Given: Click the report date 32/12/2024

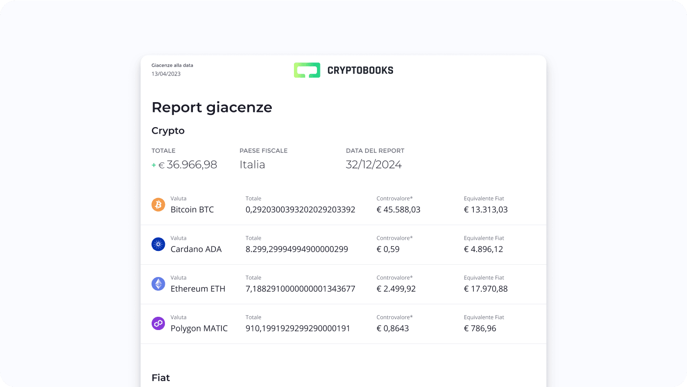Looking at the screenshot, I should pos(373,165).
